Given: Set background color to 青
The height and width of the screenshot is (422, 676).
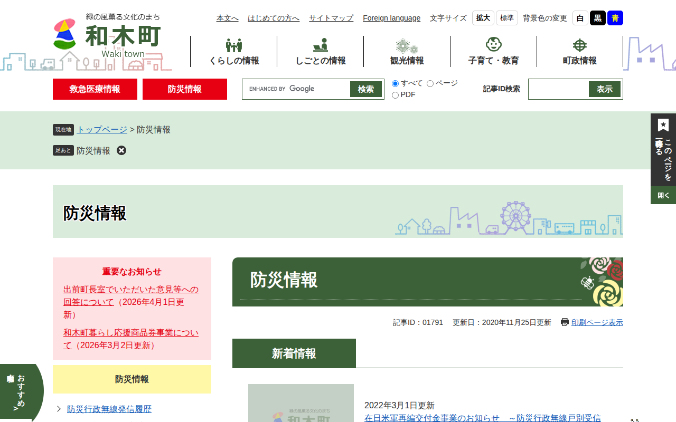Looking at the screenshot, I should (614, 17).
